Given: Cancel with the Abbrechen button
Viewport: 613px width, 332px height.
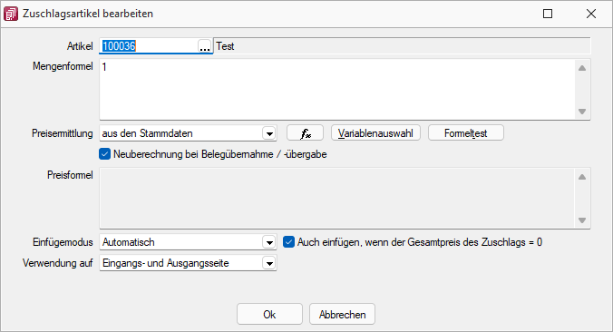Looking at the screenshot, I should point(342,314).
